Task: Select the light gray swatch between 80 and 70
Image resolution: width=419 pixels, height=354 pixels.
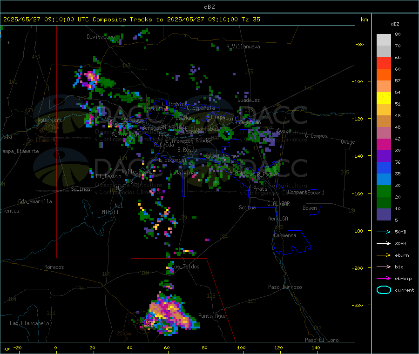Action: [x=384, y=40]
